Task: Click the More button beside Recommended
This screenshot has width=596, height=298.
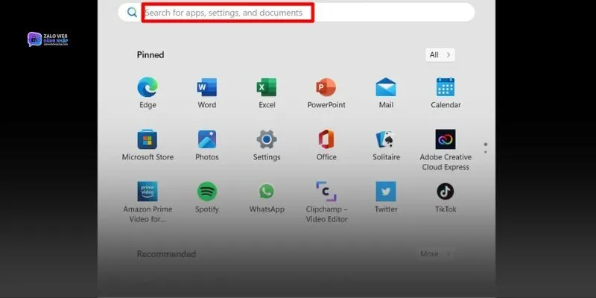Action: pos(435,254)
